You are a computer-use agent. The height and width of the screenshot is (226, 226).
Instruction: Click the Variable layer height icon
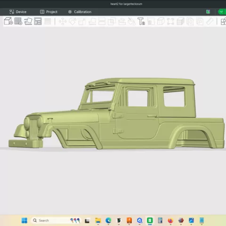pyautogui.click(x=48, y=21)
